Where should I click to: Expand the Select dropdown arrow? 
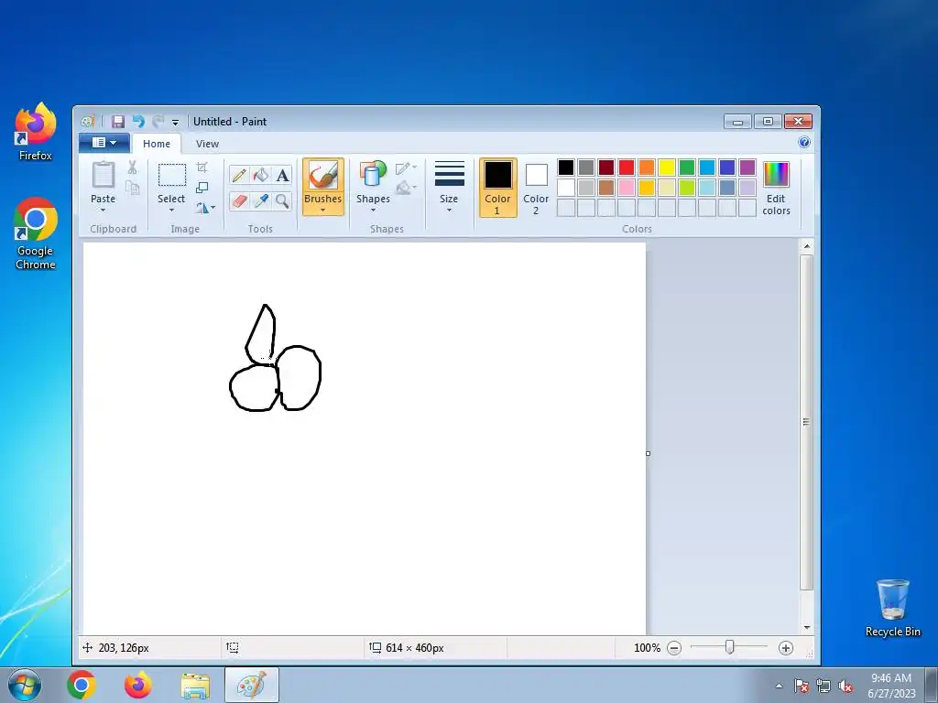[x=171, y=211]
